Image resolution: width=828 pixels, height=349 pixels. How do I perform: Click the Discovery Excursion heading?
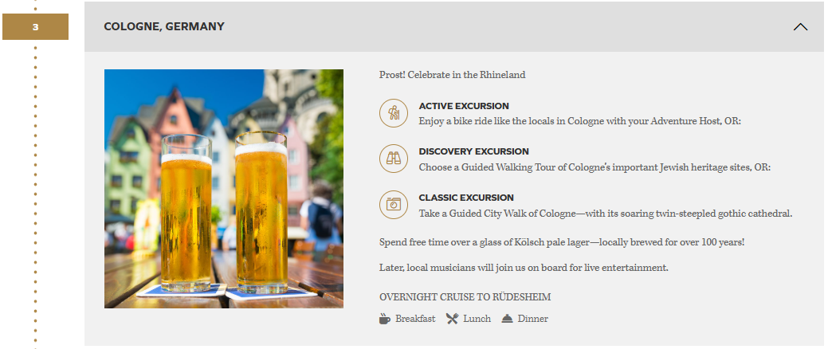point(473,151)
